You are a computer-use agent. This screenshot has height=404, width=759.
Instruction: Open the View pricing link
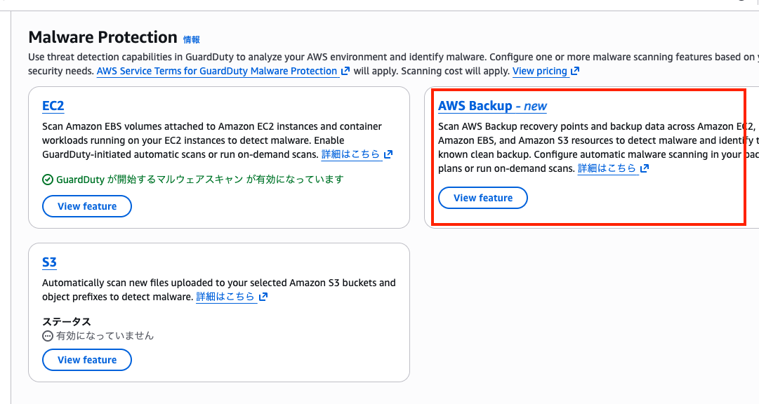[539, 72]
